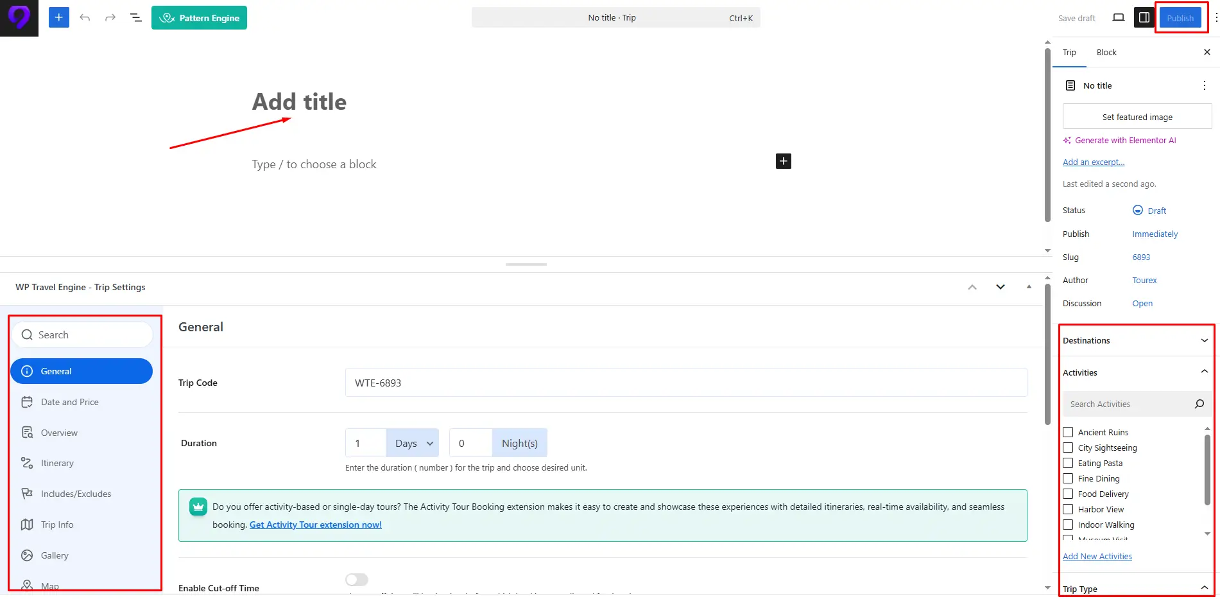
Task: Expand the Destinations panel
Action: pyautogui.click(x=1136, y=340)
